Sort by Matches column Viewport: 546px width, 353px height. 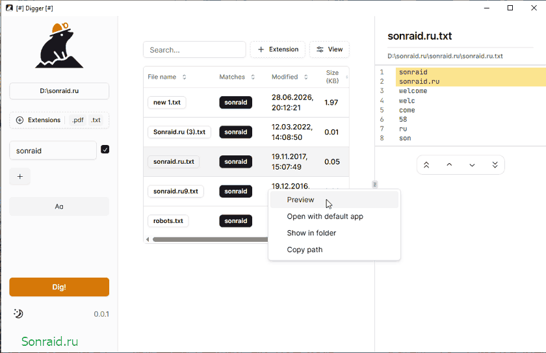237,77
